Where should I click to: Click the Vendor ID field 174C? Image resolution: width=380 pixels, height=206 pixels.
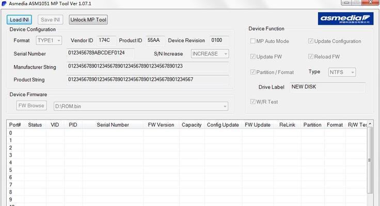coord(106,40)
